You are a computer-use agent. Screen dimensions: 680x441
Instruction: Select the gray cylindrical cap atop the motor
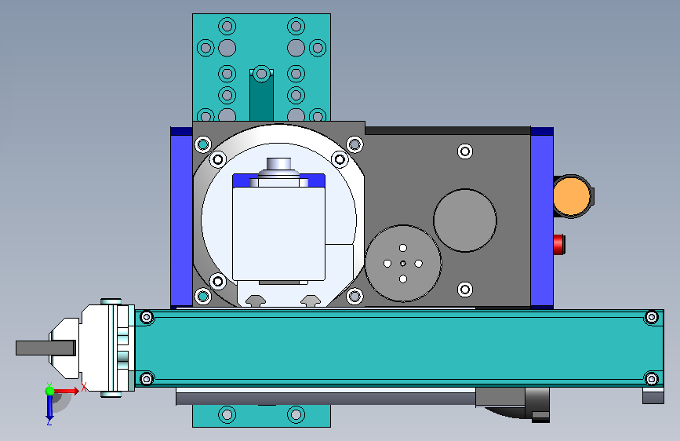tap(278, 165)
